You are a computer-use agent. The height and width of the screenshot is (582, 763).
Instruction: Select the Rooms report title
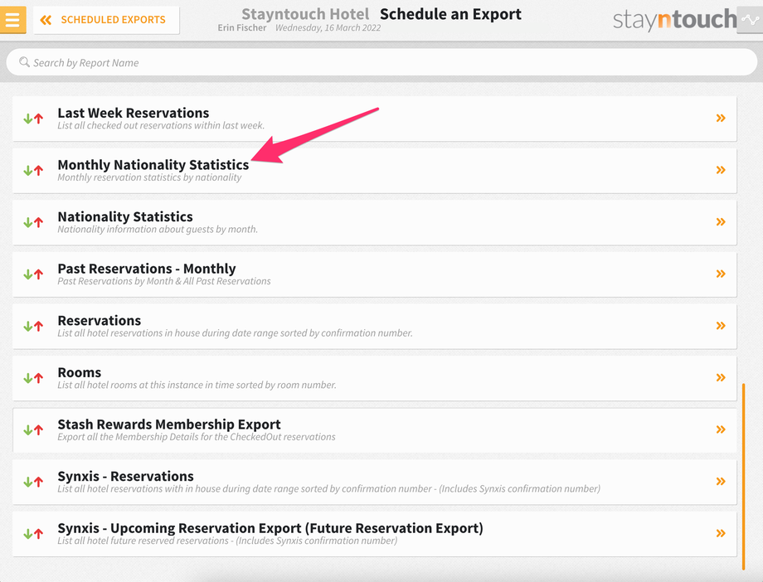tap(80, 373)
